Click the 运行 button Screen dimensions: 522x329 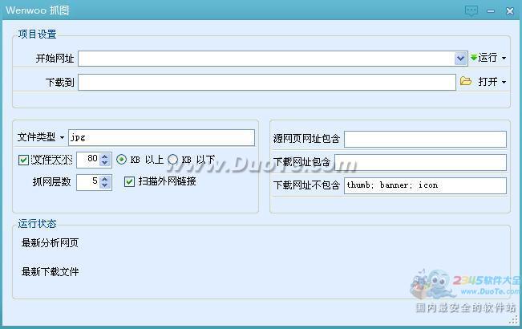click(488, 58)
